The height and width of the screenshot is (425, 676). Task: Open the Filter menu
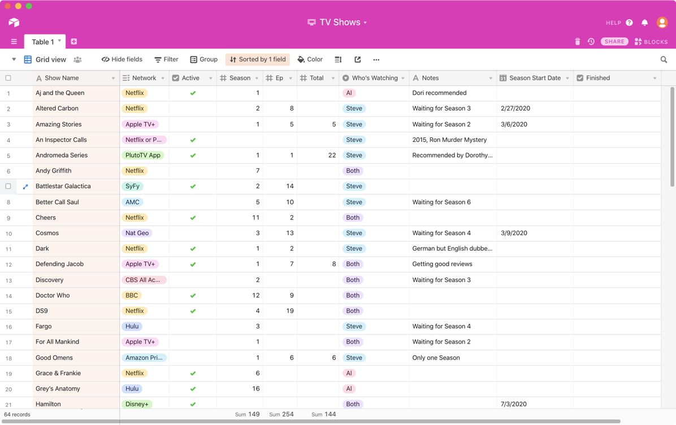point(166,59)
